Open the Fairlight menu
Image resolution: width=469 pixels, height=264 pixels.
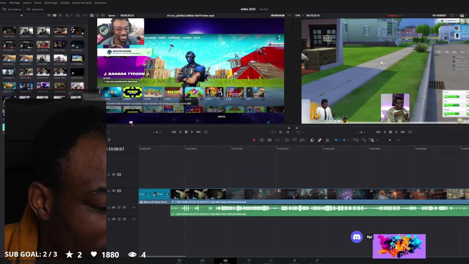pos(64,3)
